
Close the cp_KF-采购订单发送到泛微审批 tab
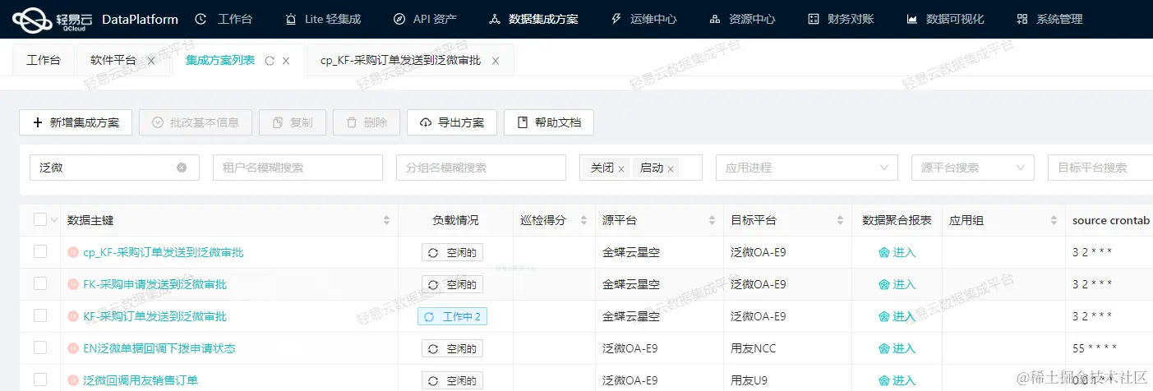click(496, 61)
